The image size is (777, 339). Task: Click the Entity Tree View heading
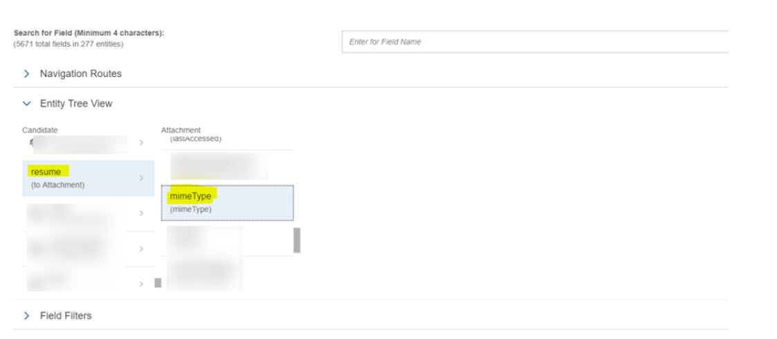(x=76, y=104)
